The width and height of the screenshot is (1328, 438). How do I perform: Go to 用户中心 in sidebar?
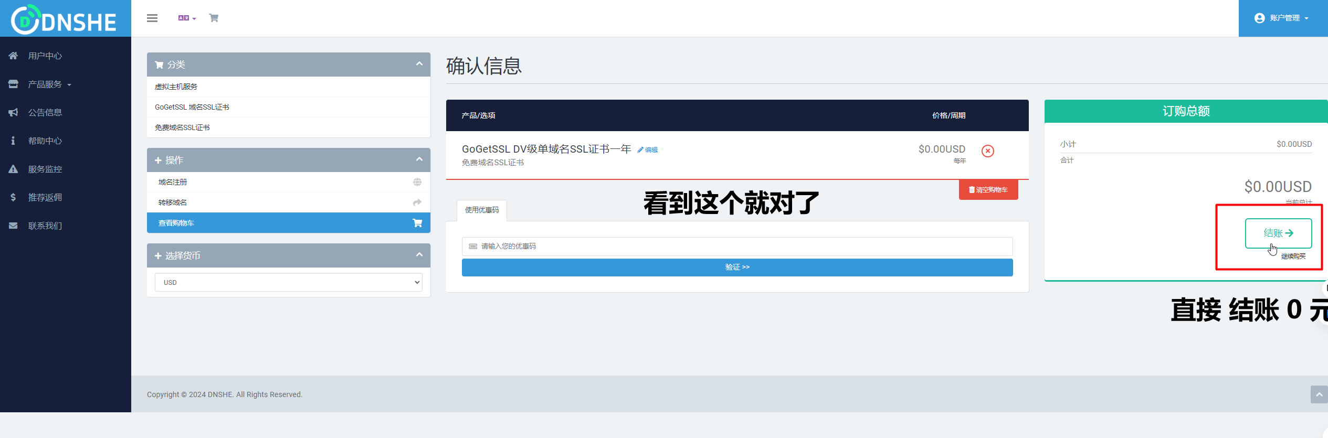pos(45,56)
